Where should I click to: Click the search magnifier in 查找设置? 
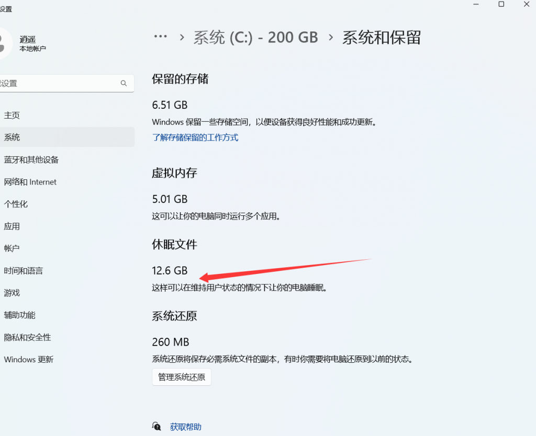tap(124, 83)
